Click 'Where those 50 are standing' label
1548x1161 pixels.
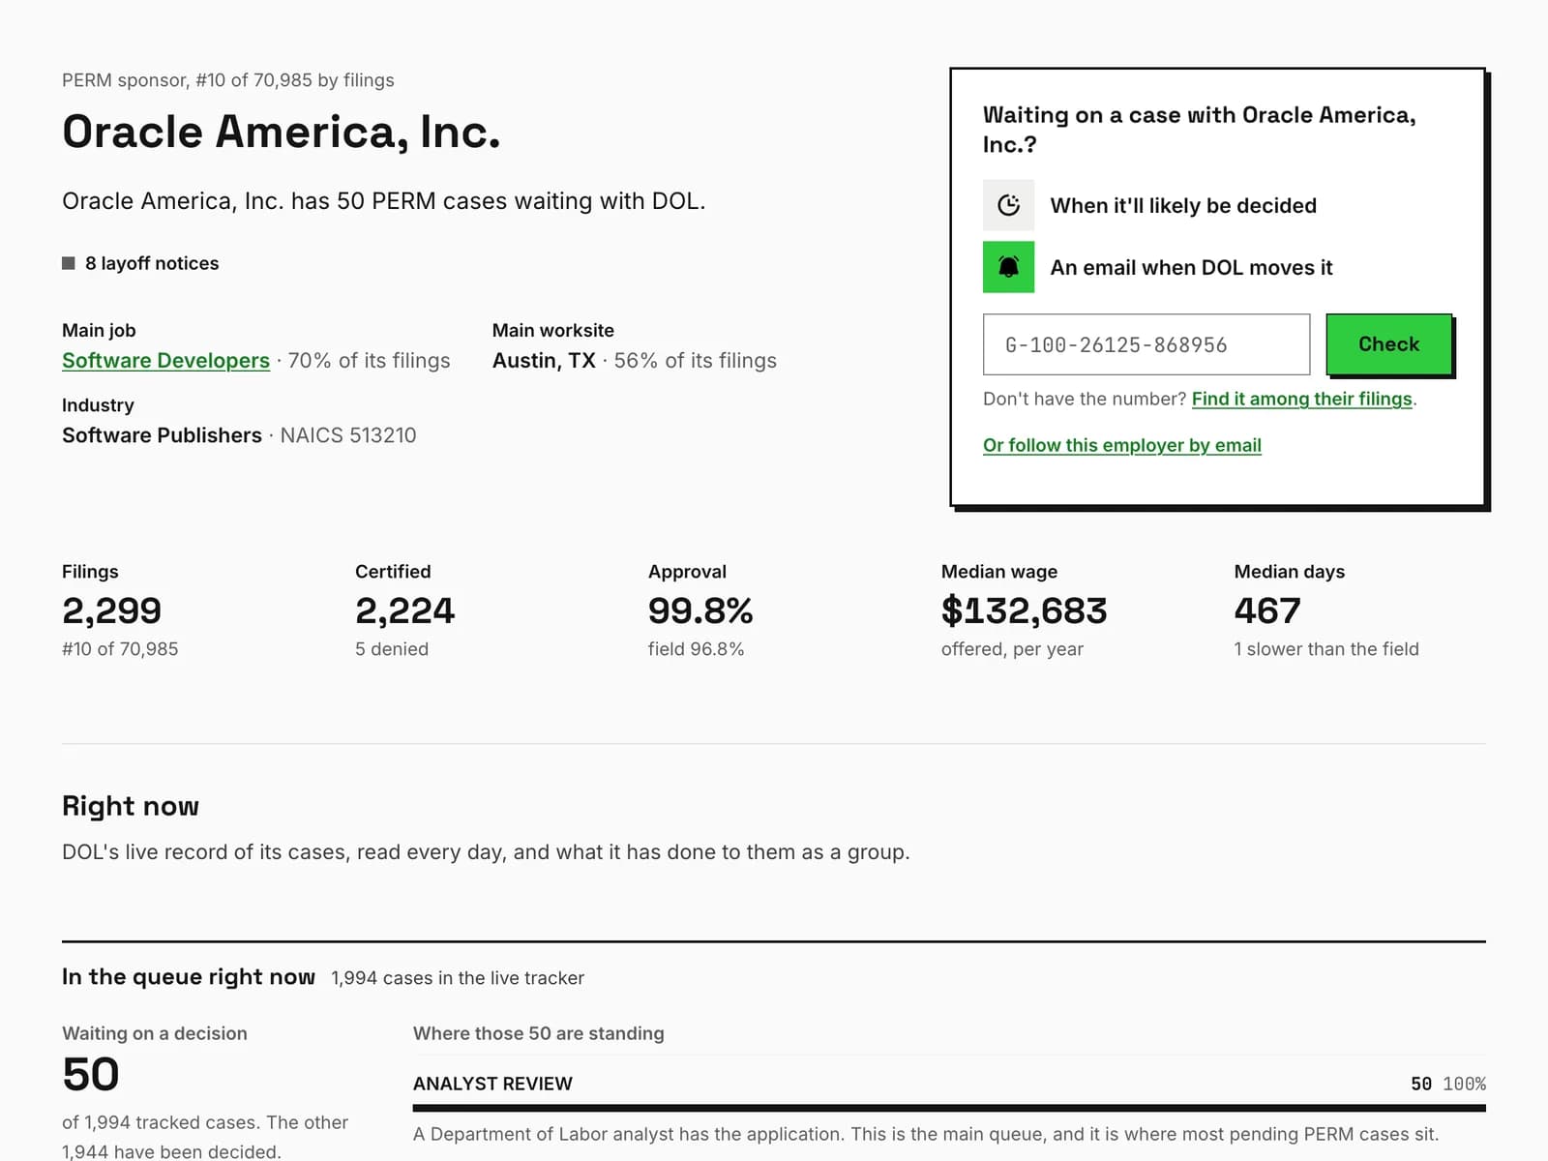(x=539, y=1033)
